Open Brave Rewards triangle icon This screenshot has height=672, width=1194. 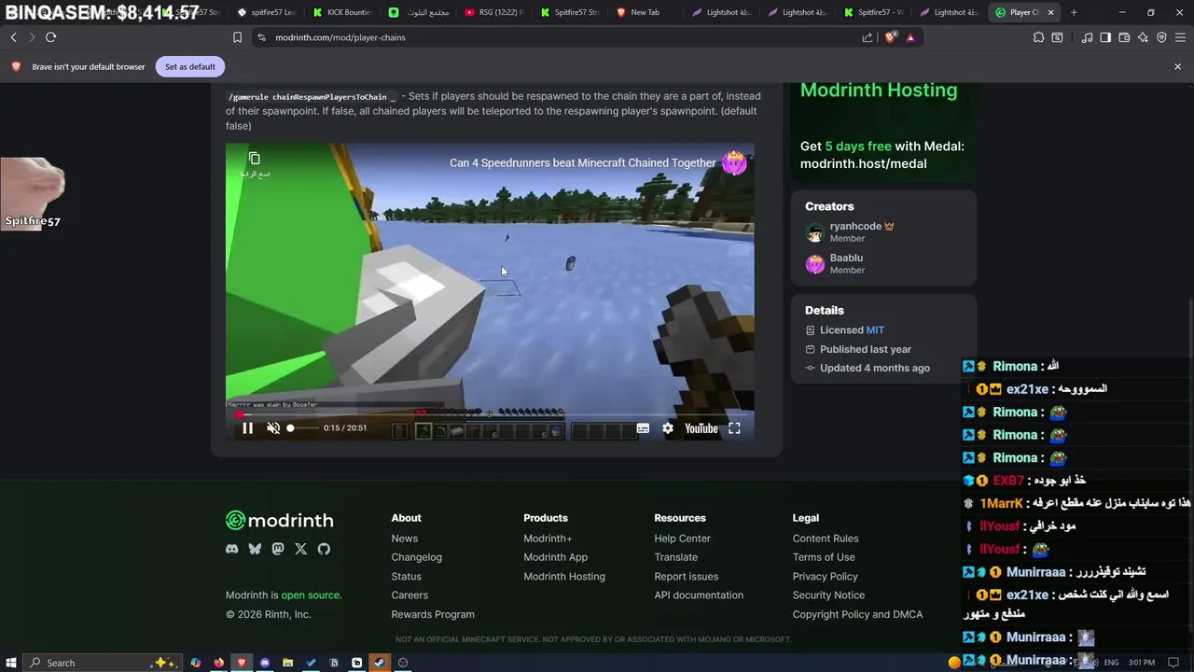(x=910, y=37)
